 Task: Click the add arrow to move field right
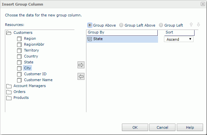coord(81,65)
